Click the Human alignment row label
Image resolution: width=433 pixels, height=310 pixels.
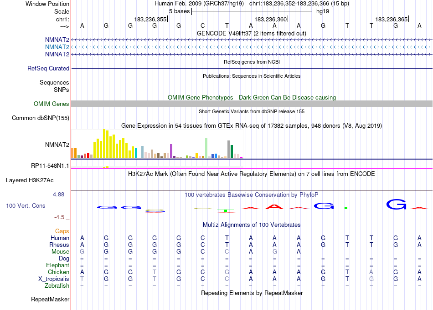(x=60, y=238)
